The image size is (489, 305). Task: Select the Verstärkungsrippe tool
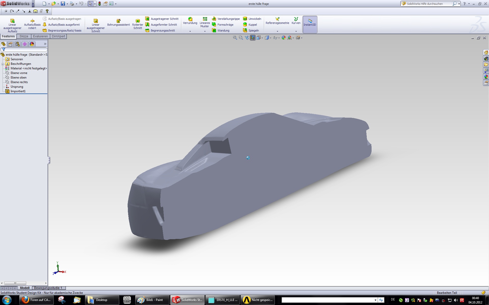226,19
